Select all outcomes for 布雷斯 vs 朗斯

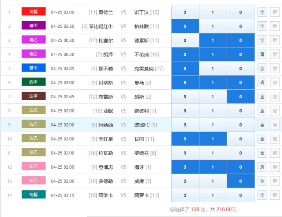262,97
